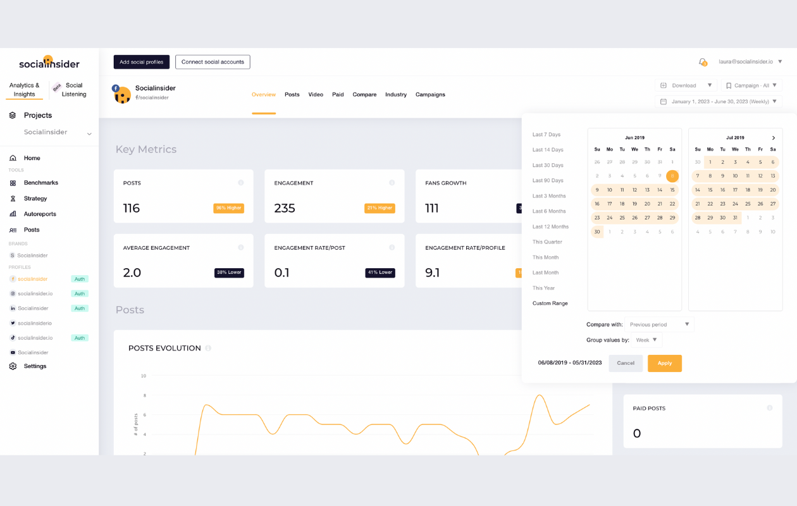Click the Strategy hourglass icon
Image resolution: width=797 pixels, height=506 pixels.
[x=13, y=199]
